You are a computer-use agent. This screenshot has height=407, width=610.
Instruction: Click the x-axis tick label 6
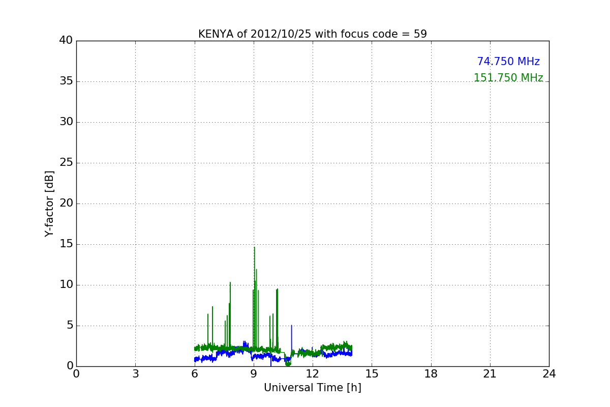(195, 374)
